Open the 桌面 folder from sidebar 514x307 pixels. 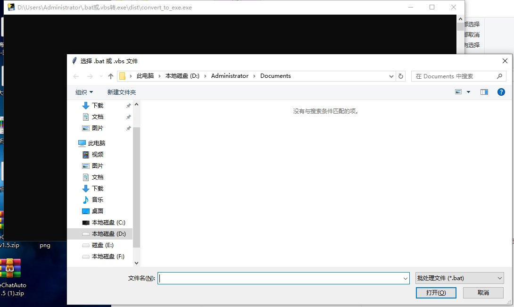coord(97,211)
